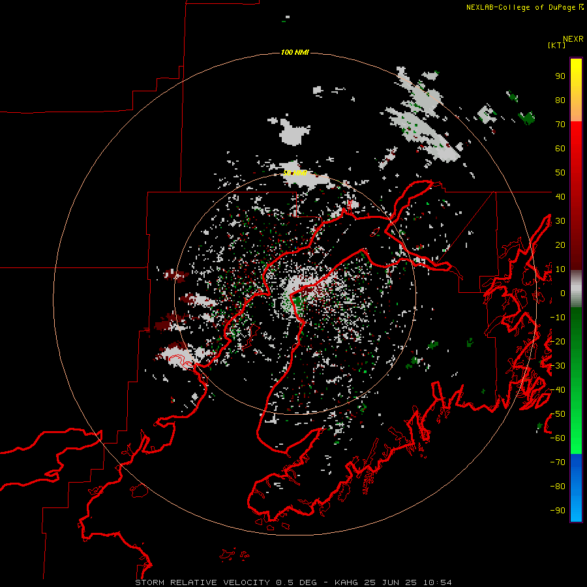Click the -50 value on the velocity scale
Image resolution: width=587 pixels, height=587 pixels.
point(558,414)
